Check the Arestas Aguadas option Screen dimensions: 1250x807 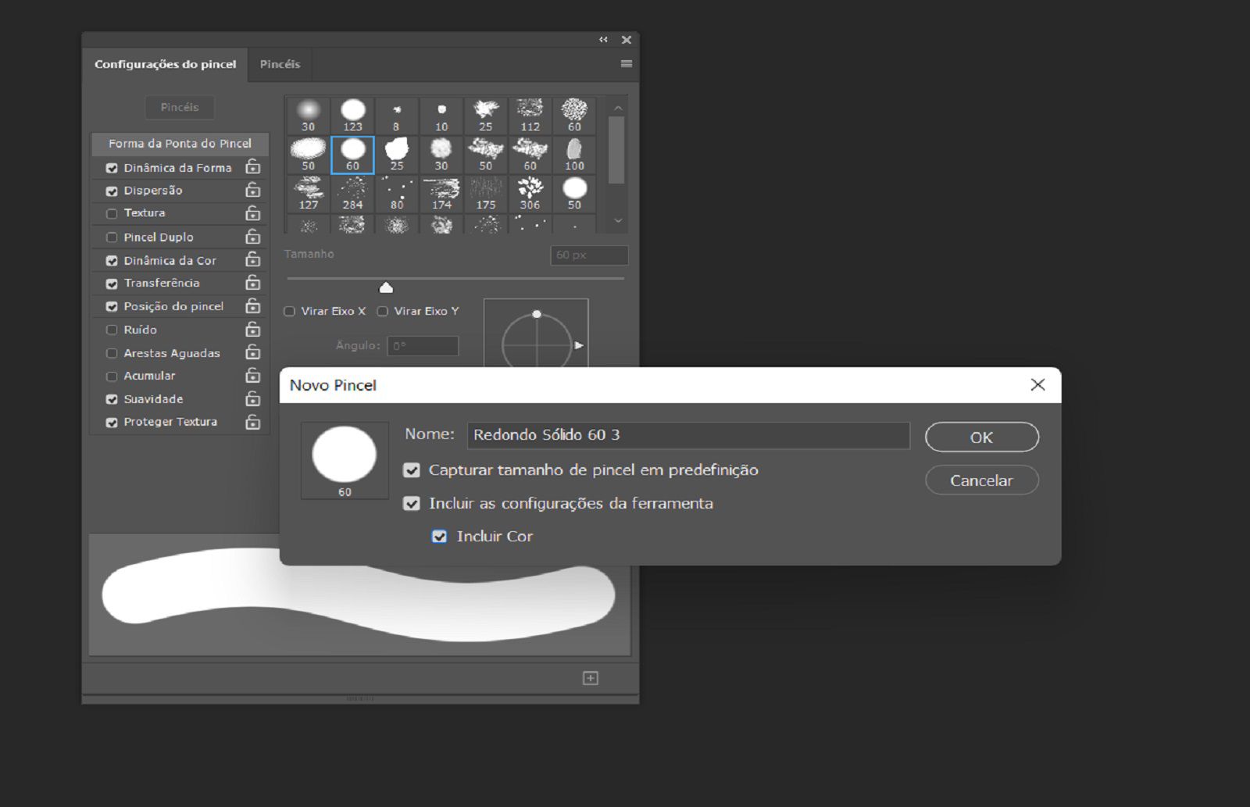pos(112,353)
